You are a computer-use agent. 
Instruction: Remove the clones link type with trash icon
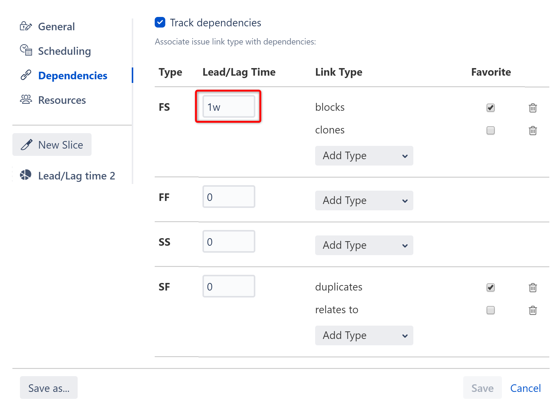533,131
